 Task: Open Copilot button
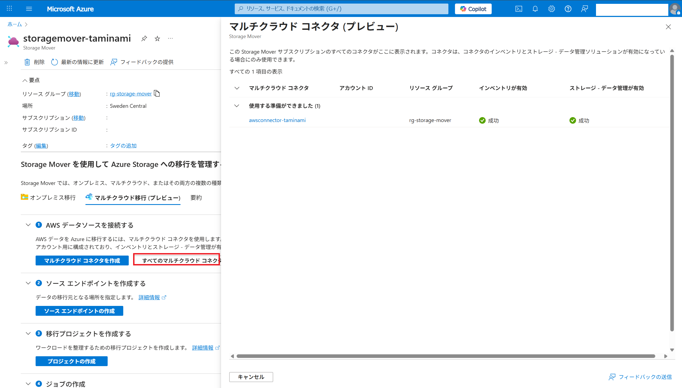(x=473, y=9)
